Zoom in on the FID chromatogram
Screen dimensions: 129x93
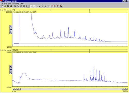(x=11, y=27)
